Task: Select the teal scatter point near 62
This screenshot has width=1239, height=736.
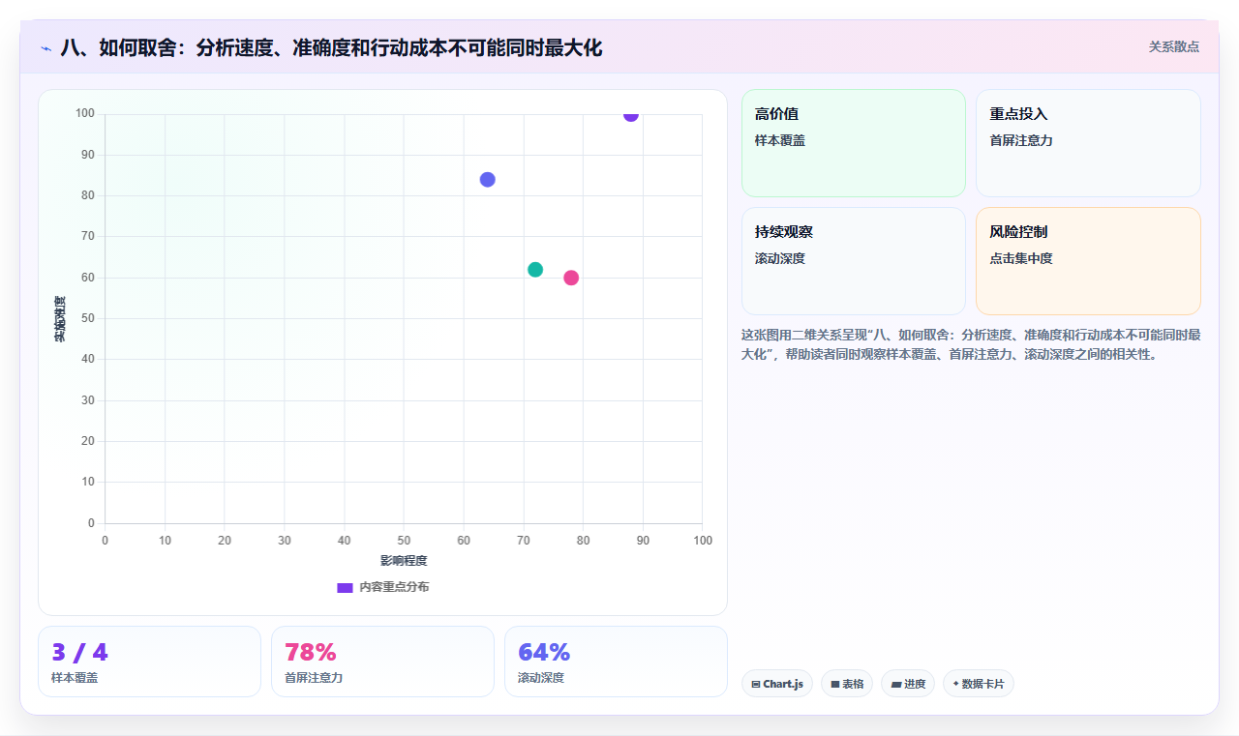Action: pos(535,270)
